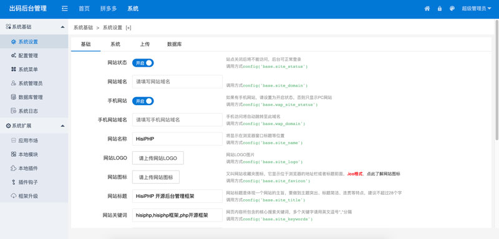499x239 pixels.
Task: Click the [+] next to breadcrumb
Action: pyautogui.click(x=128, y=27)
